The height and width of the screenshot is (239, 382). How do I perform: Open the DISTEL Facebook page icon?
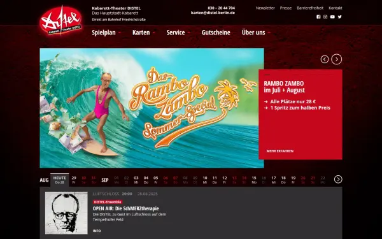[x=318, y=17]
